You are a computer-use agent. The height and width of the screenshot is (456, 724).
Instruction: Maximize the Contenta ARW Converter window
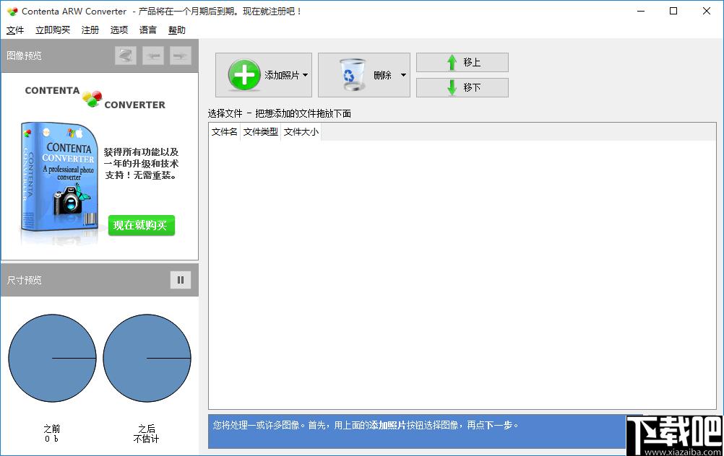tap(673, 11)
